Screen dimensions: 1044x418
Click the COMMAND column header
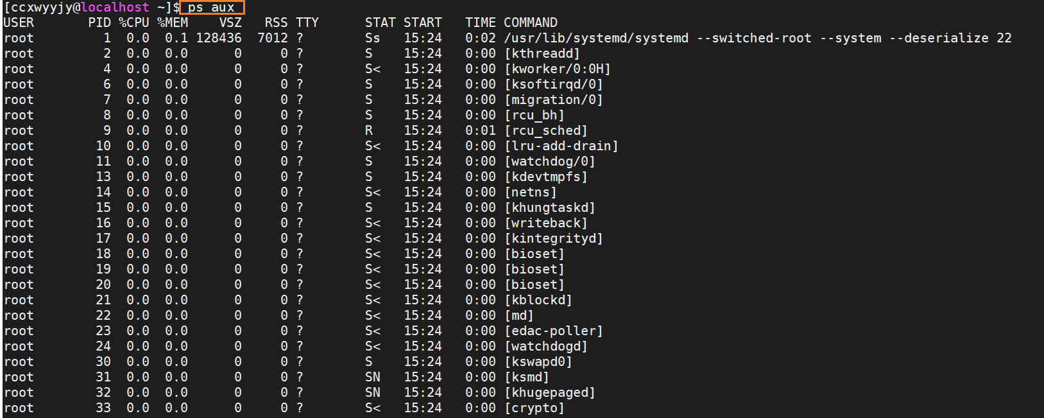tap(531, 22)
